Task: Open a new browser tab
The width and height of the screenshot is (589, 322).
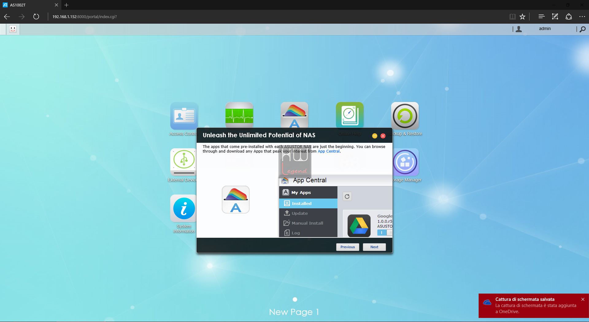Action: click(66, 5)
